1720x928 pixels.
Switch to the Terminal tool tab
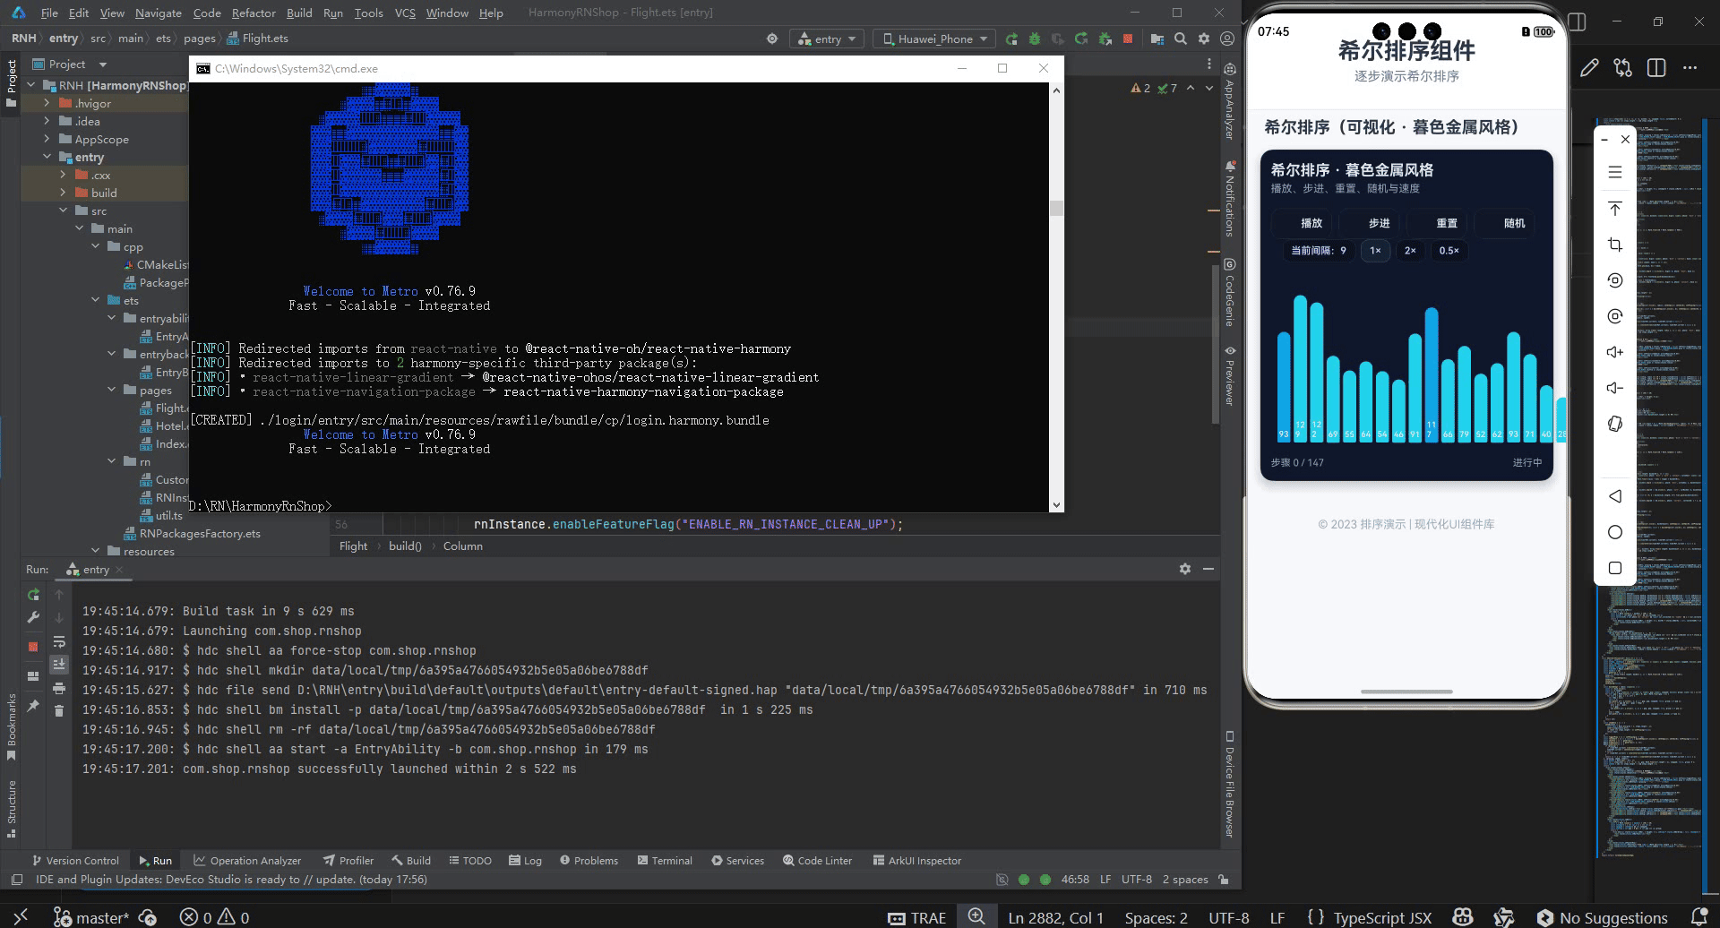(664, 860)
